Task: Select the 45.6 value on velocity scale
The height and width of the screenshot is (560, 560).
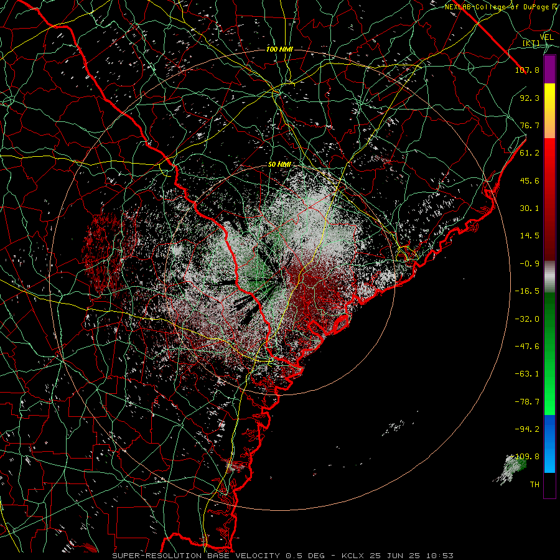Action: tap(530, 180)
